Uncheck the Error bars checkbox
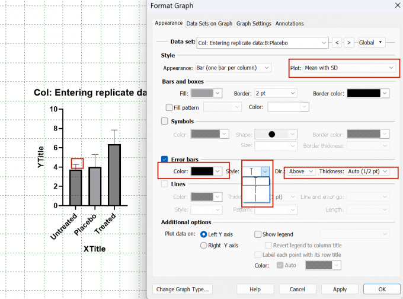Screen dimensions: 403x299 pos(164,159)
